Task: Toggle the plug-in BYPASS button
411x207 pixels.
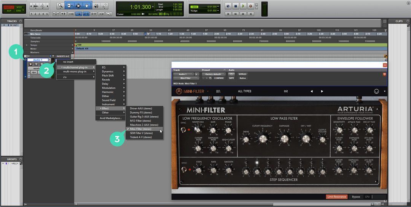Action: (242, 74)
